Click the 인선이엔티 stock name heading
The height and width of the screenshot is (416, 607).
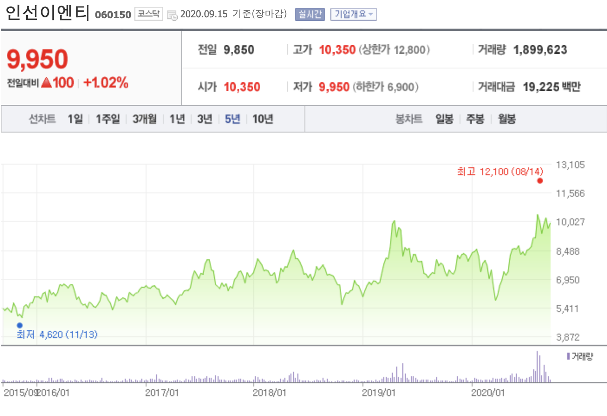[47, 13]
